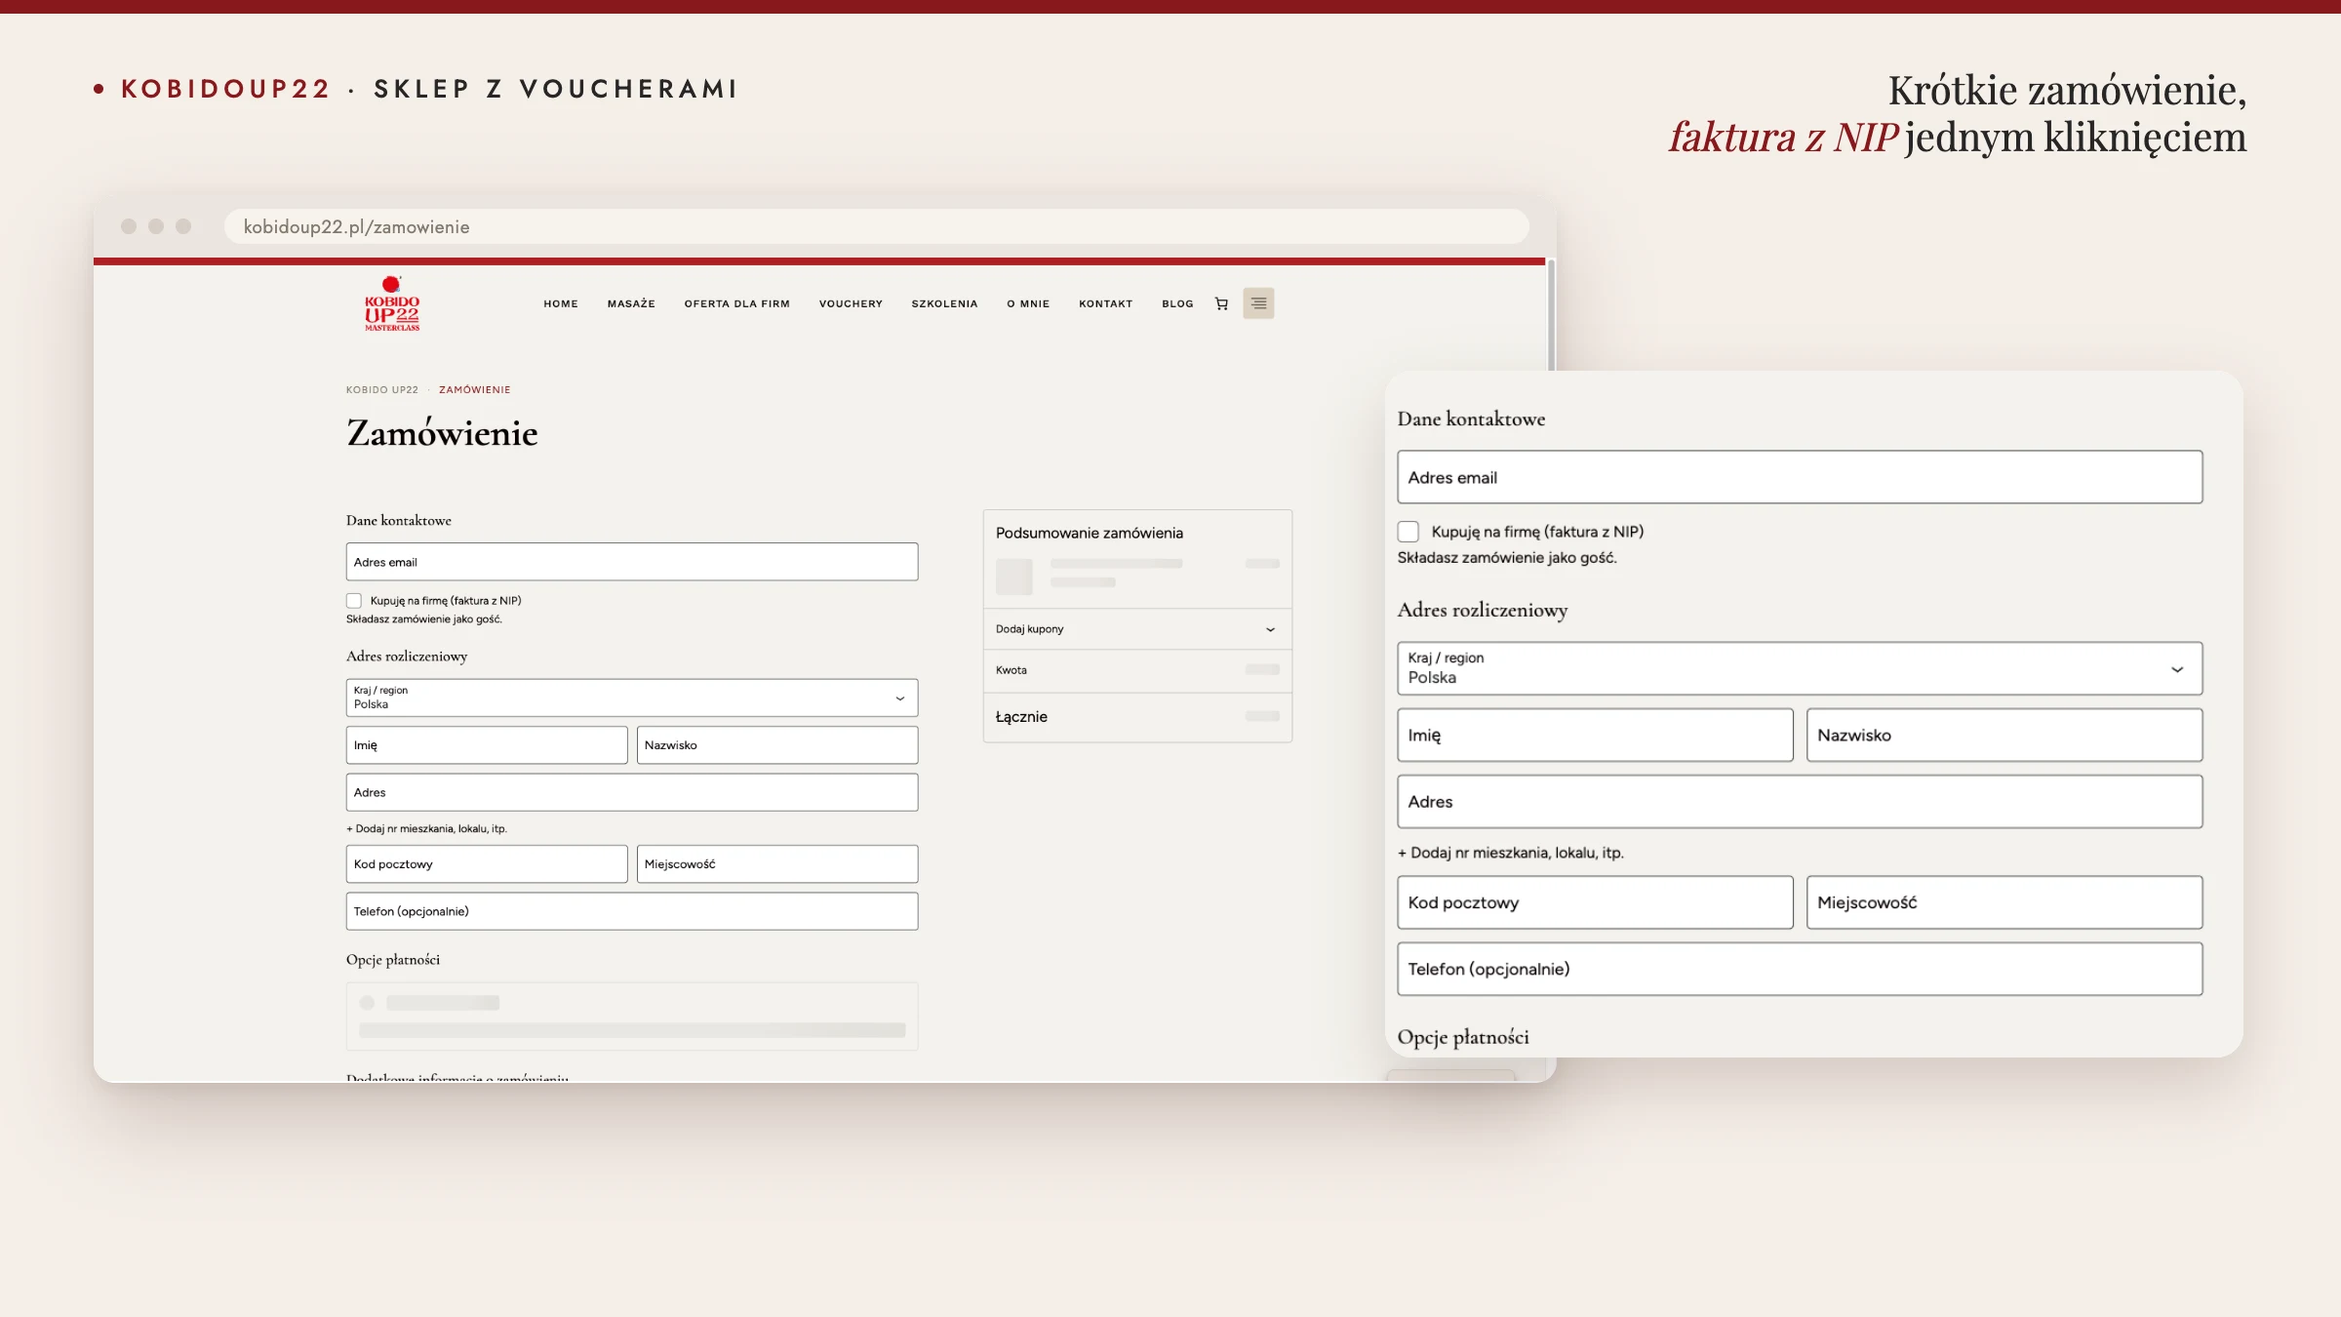Click the Telefon (opcjonalnie) field in the browser form

[x=632, y=911]
